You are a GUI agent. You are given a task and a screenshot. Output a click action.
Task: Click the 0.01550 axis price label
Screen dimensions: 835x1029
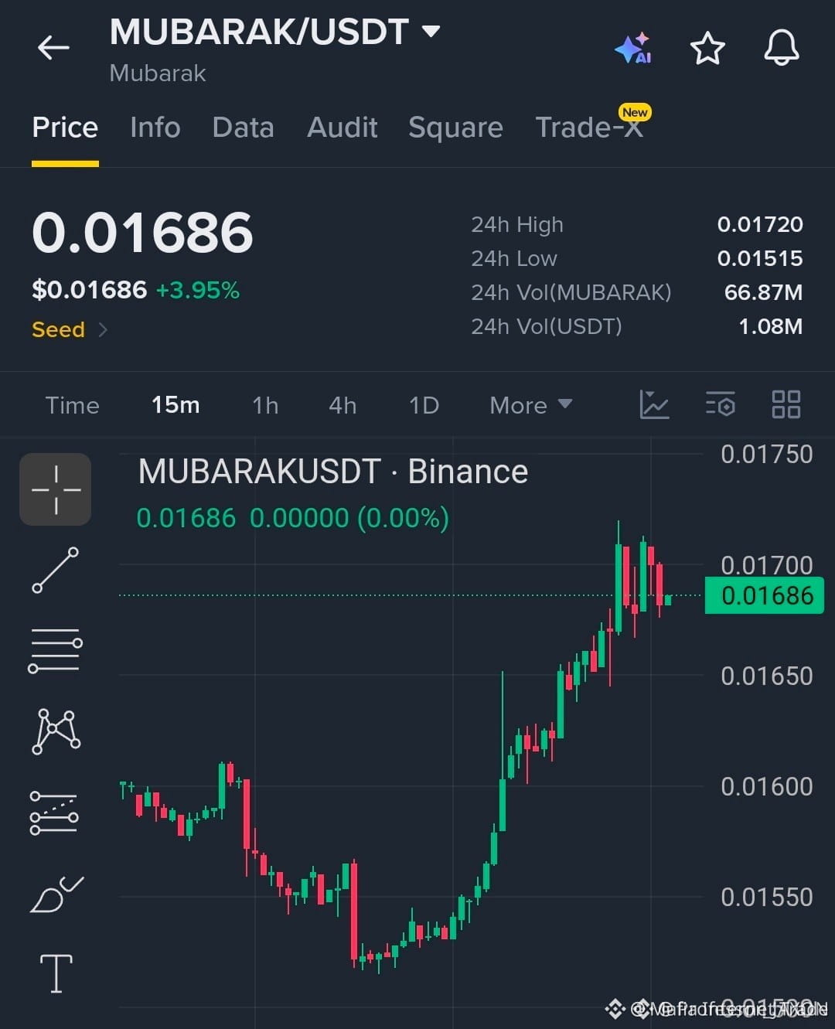[766, 898]
